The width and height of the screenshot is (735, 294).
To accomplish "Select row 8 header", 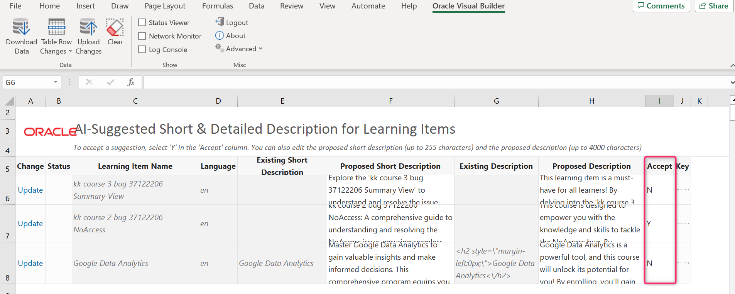I will click(7, 263).
